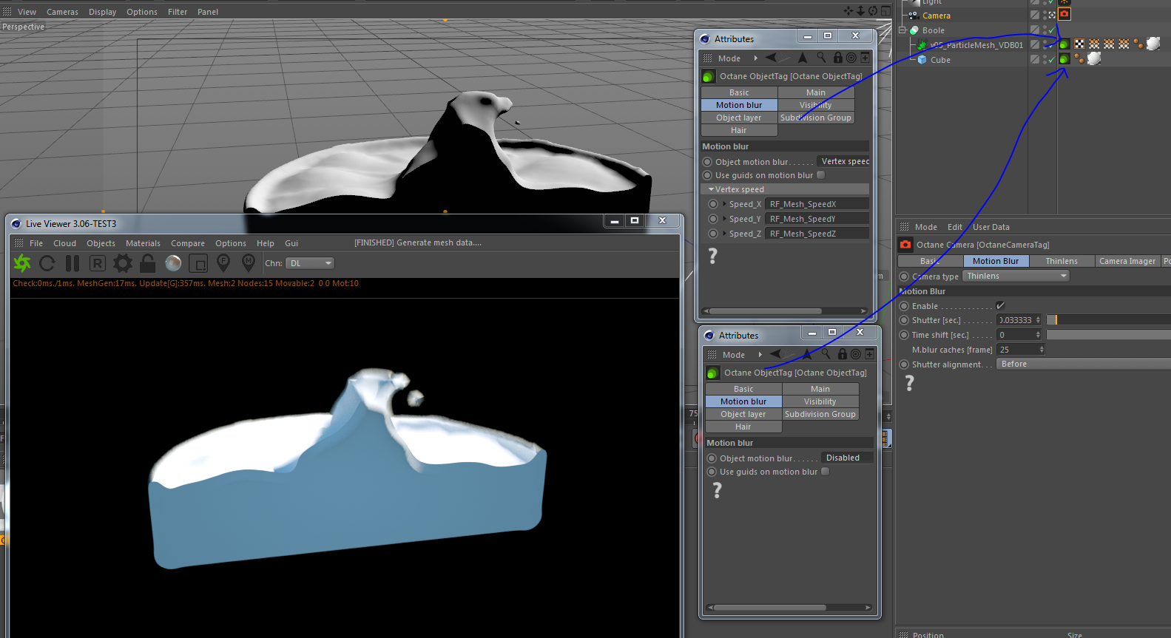Toggle 'Use guids on motion blur' in upper Attributes
Screen dimensions: 1171x638
coord(820,175)
